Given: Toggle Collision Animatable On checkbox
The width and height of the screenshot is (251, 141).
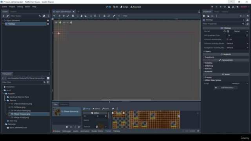Looking at the screenshot, I should pyautogui.click(x=227, y=39).
